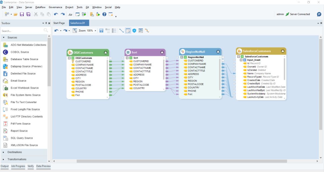
Task: Click inside the Toolbox search field
Action: [x=22, y=30]
